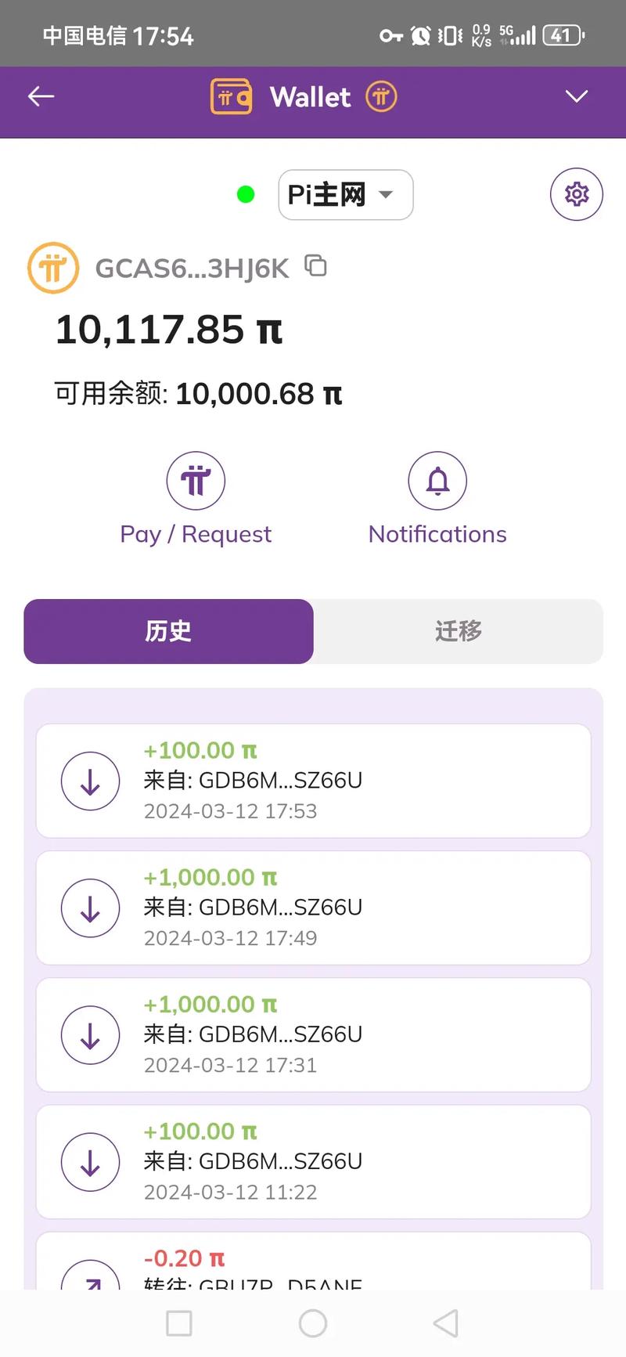Click the green network status dot

tap(246, 194)
